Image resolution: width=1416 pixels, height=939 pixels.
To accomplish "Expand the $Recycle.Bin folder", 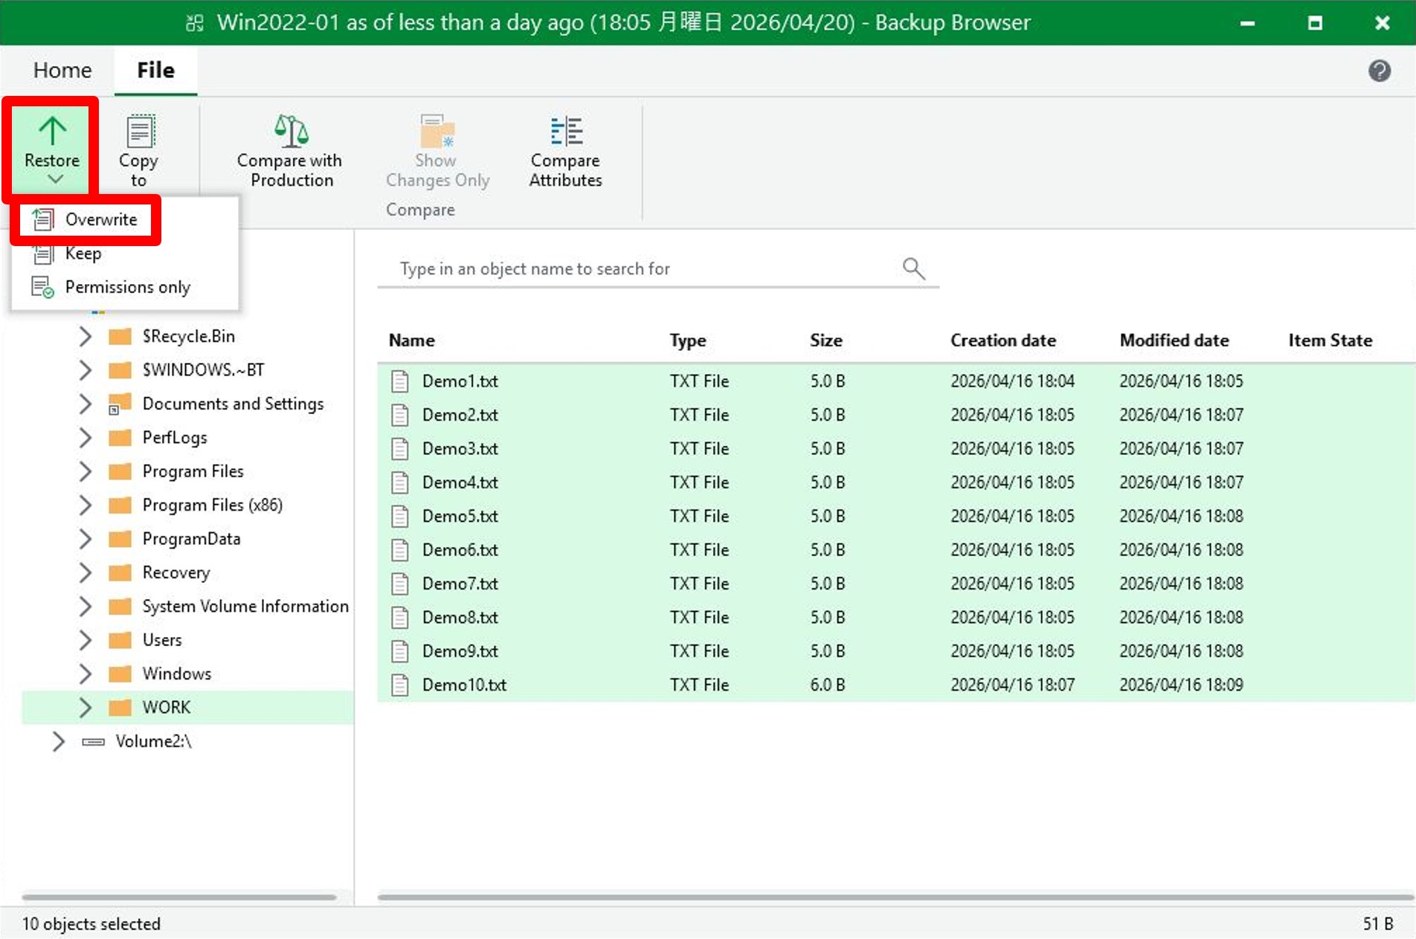I will point(86,336).
